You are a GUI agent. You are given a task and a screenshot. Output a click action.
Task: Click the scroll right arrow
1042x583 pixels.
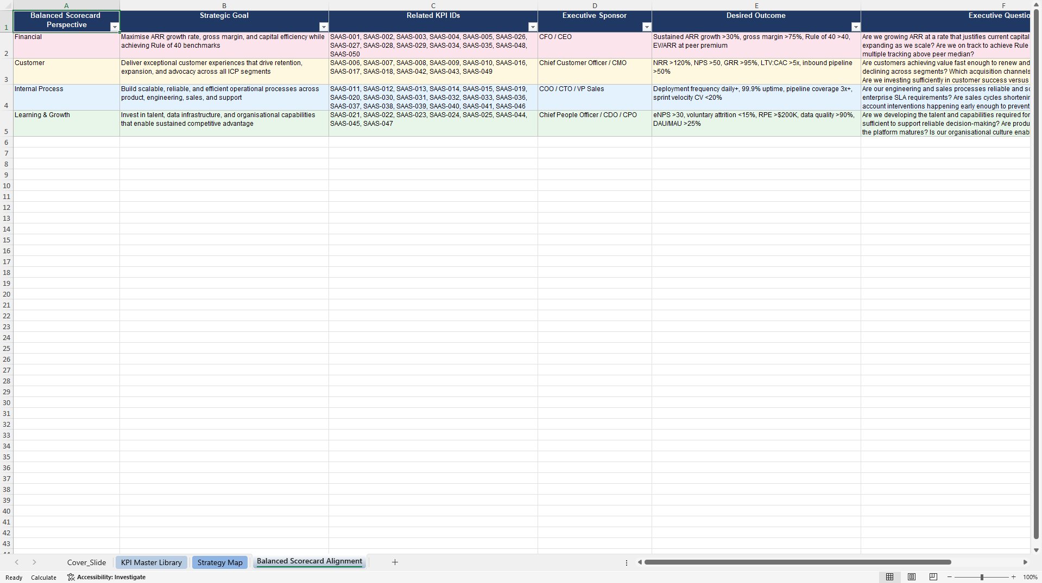tap(1025, 562)
